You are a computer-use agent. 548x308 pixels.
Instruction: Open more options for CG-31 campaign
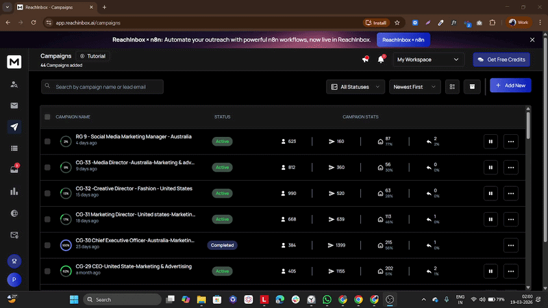point(510,219)
